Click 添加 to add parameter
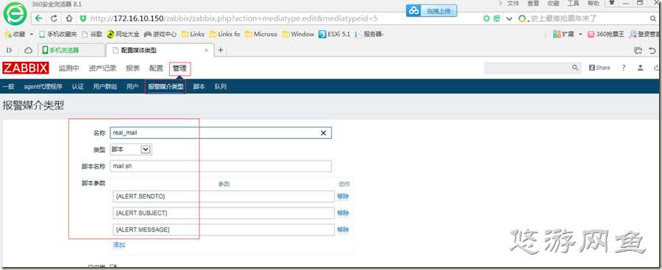Image resolution: width=662 pixels, height=270 pixels. click(119, 245)
